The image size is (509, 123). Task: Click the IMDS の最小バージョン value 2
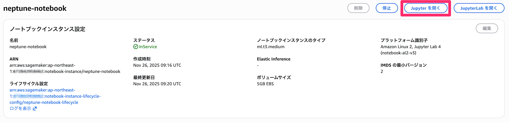click(382, 72)
